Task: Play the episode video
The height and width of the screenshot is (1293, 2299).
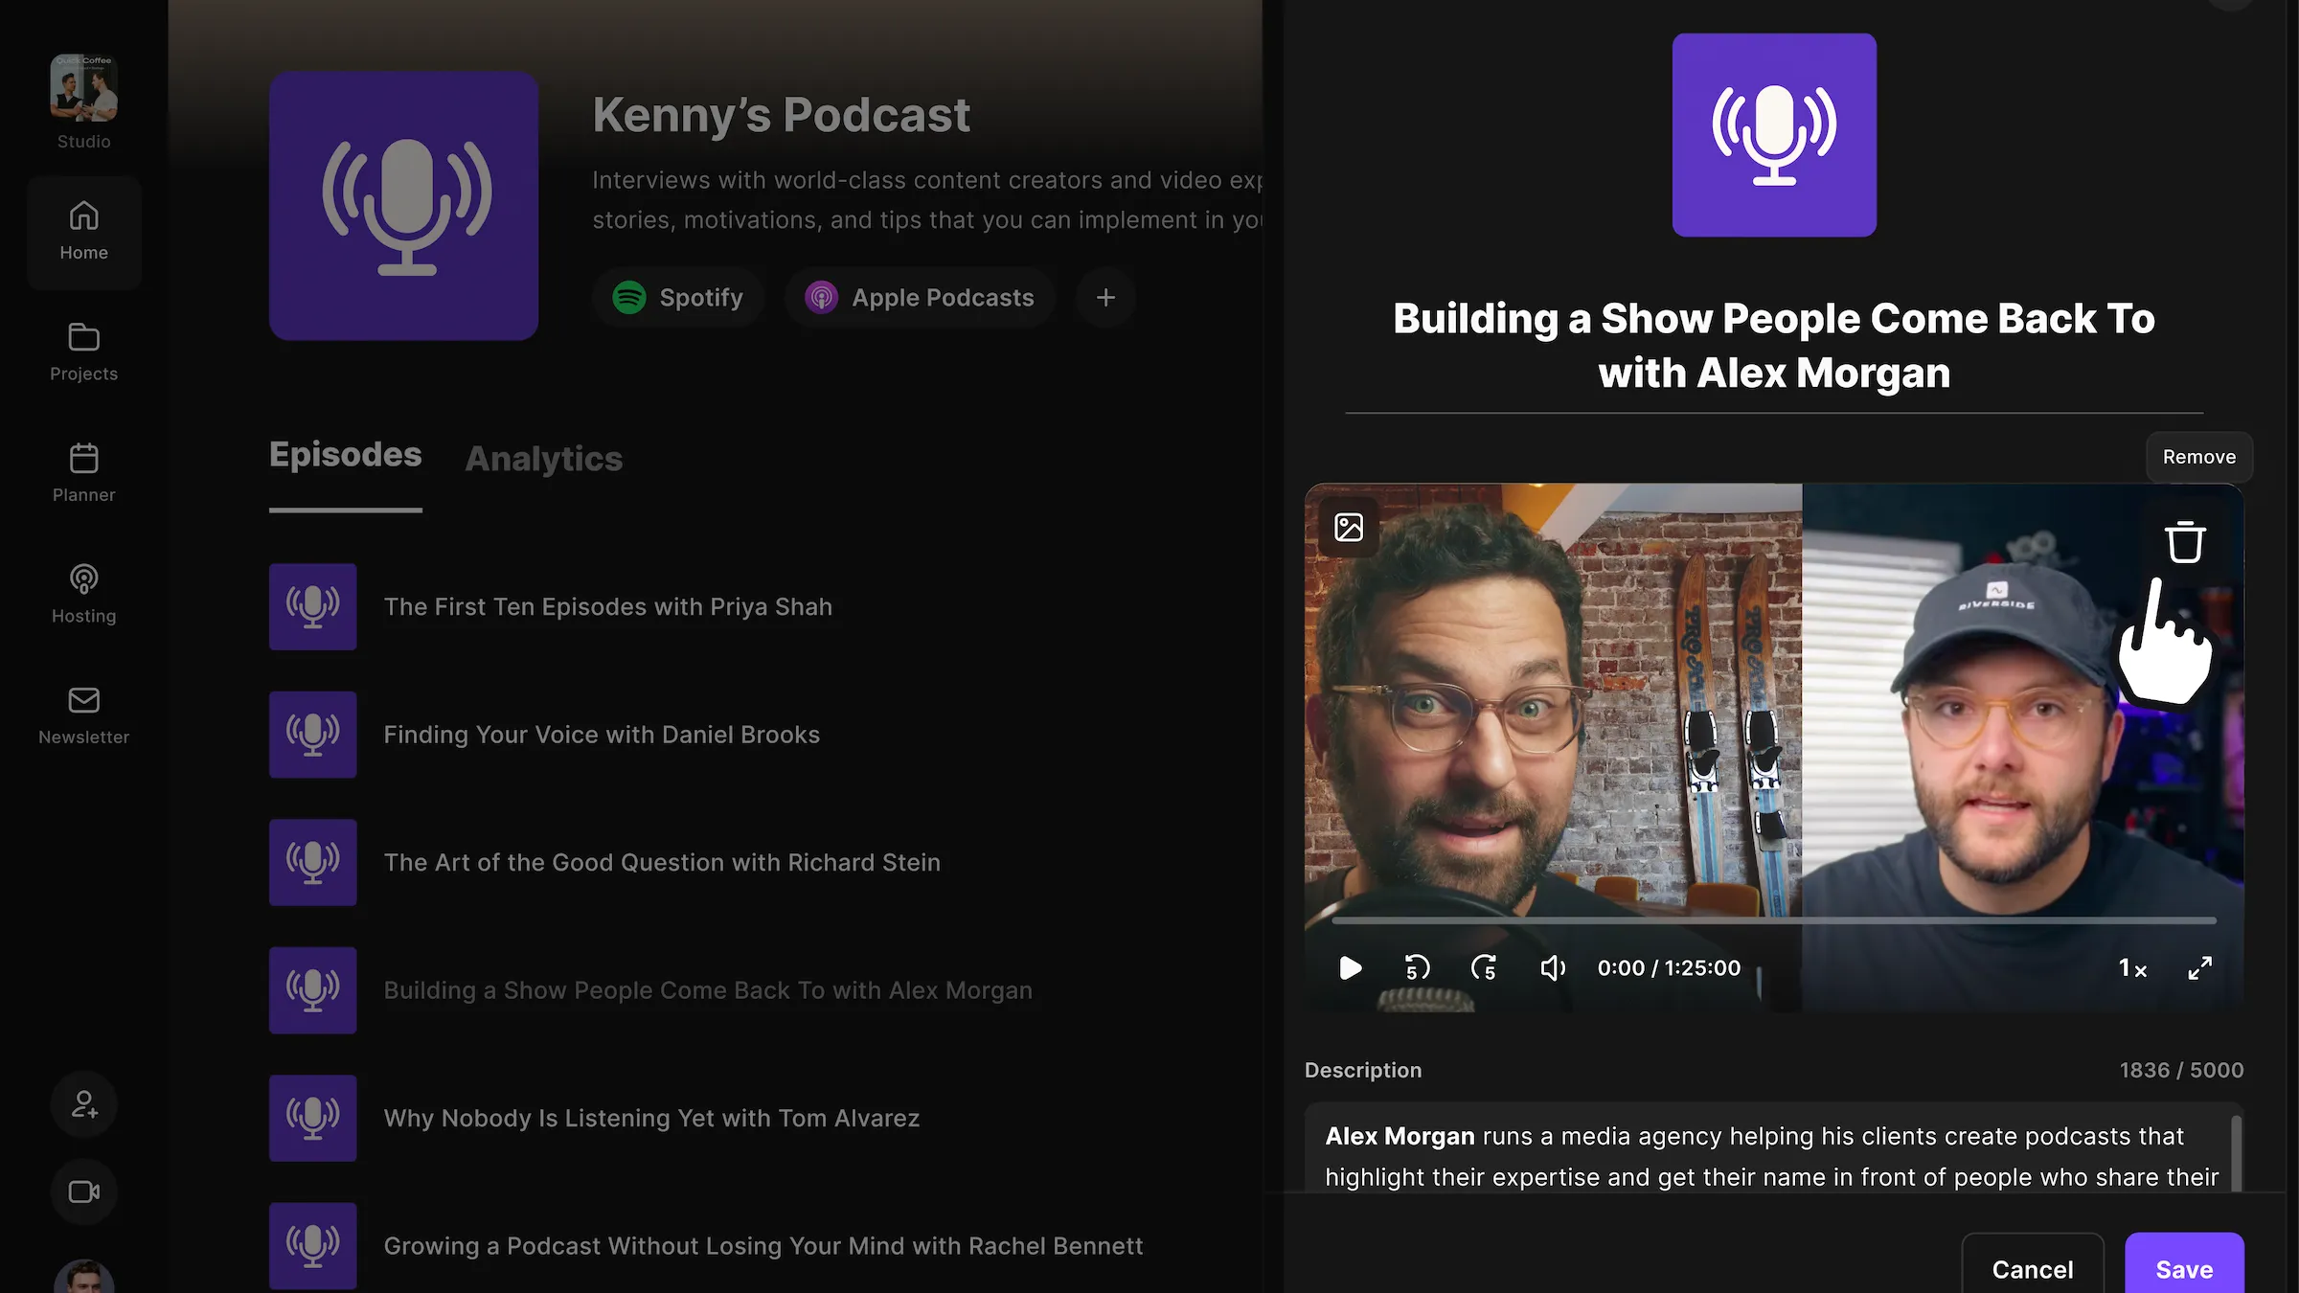Action: (1350, 968)
